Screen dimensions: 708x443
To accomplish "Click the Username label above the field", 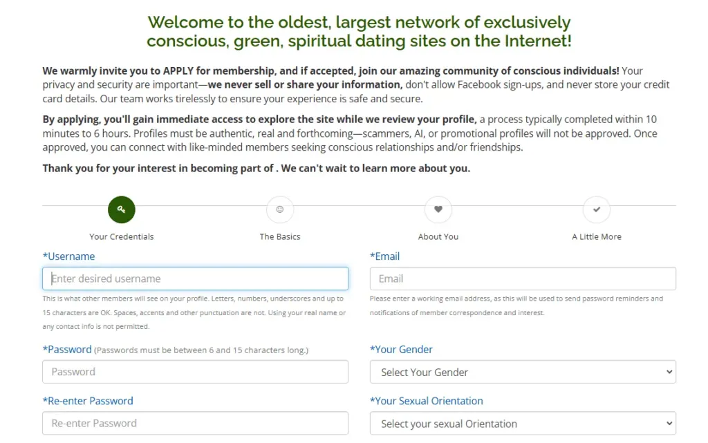I will point(69,256).
